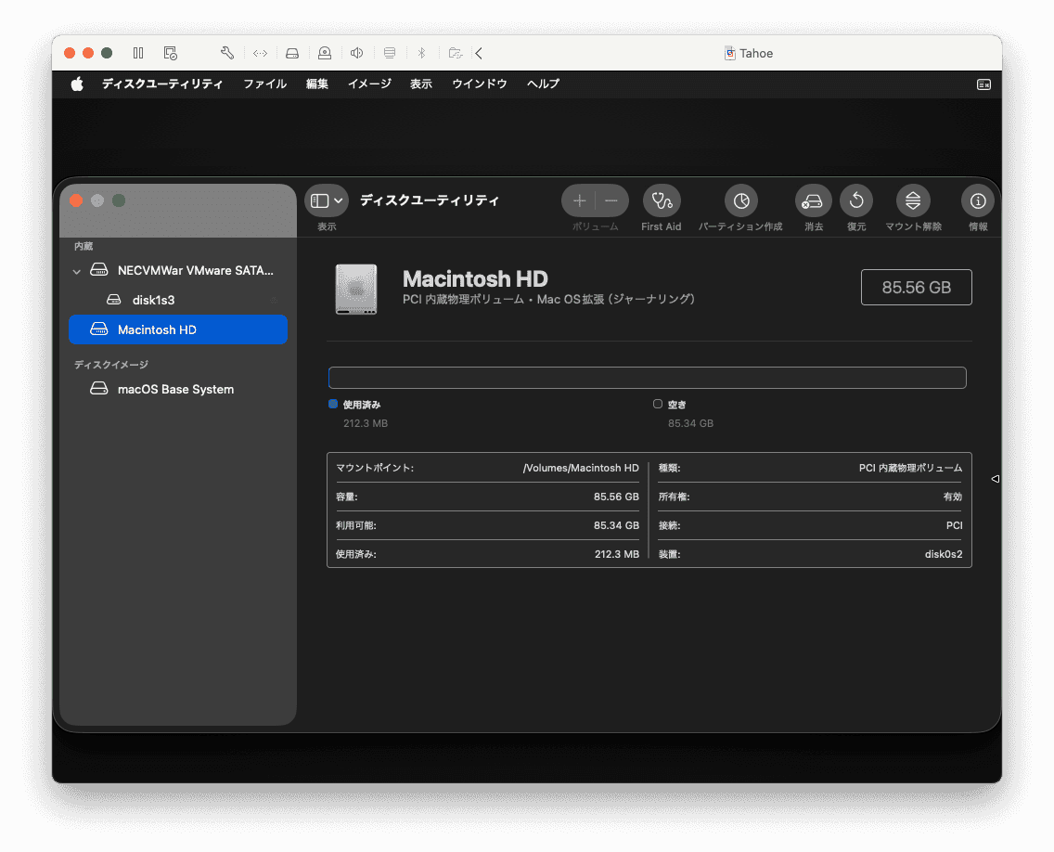Click the Macintosh HD drive thumbnail
Viewport: 1054px width, 852px height.
click(356, 289)
